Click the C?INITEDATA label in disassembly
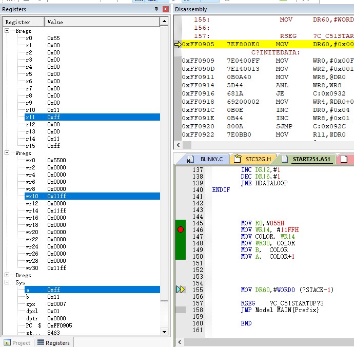This screenshot has height=347, width=354. pos(276,52)
